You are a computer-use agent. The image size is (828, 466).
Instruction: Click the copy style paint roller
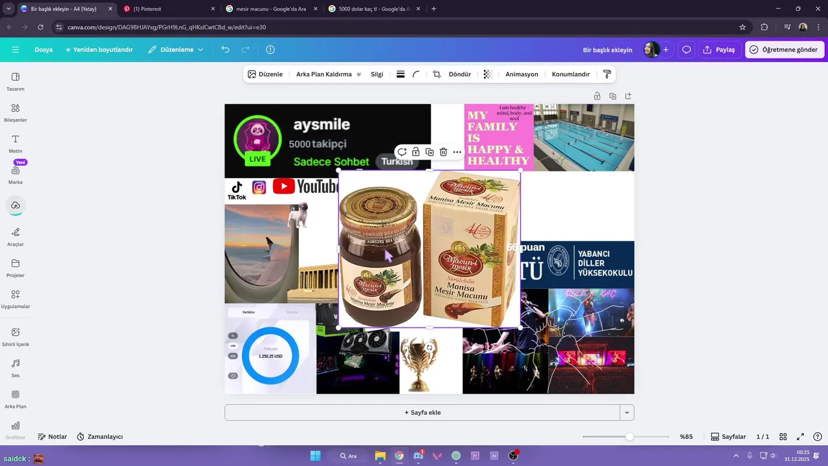click(607, 74)
